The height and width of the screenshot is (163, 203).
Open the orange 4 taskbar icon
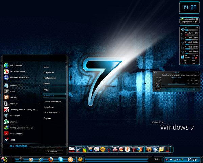[70, 160]
